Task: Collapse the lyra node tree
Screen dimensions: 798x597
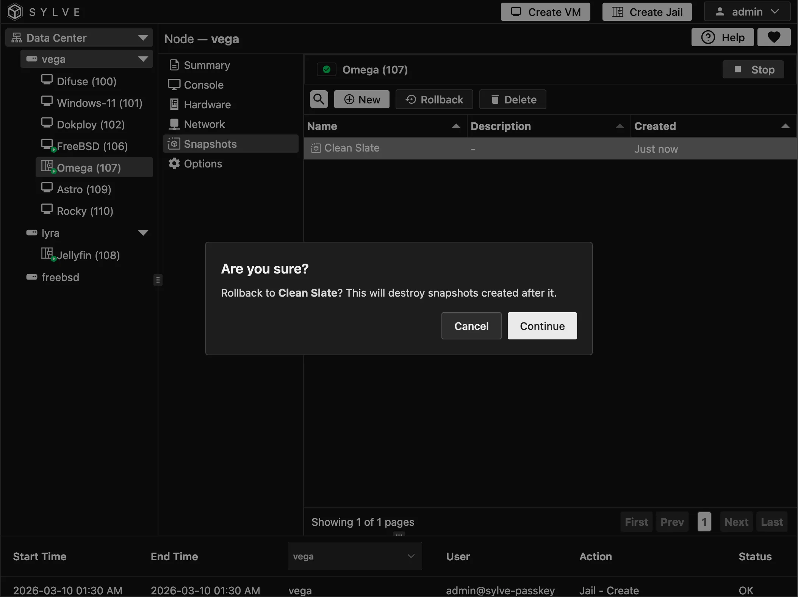Action: (143, 233)
